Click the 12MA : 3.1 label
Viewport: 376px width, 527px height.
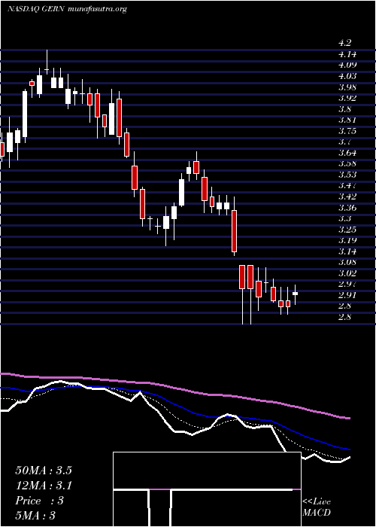pyautogui.click(x=44, y=486)
